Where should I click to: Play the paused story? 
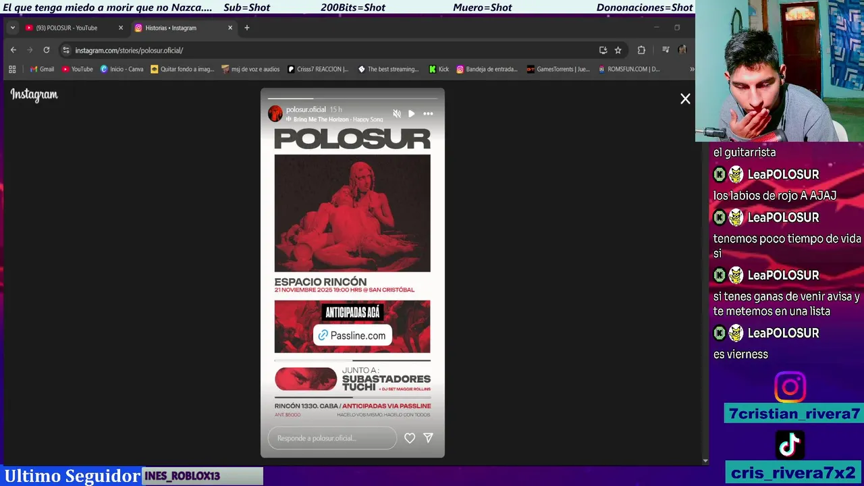tap(412, 113)
